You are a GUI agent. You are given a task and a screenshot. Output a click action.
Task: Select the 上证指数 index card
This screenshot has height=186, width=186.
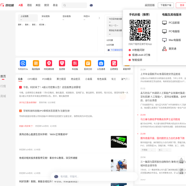pos(28,18)
